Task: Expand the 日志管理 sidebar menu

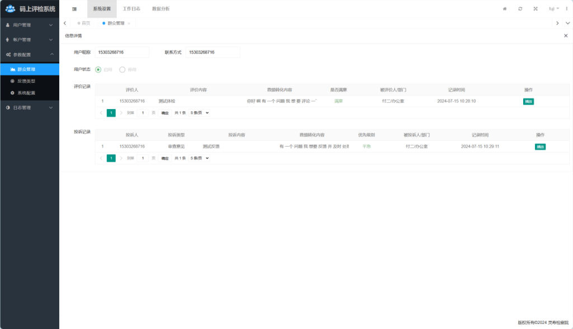Action: 30,107
